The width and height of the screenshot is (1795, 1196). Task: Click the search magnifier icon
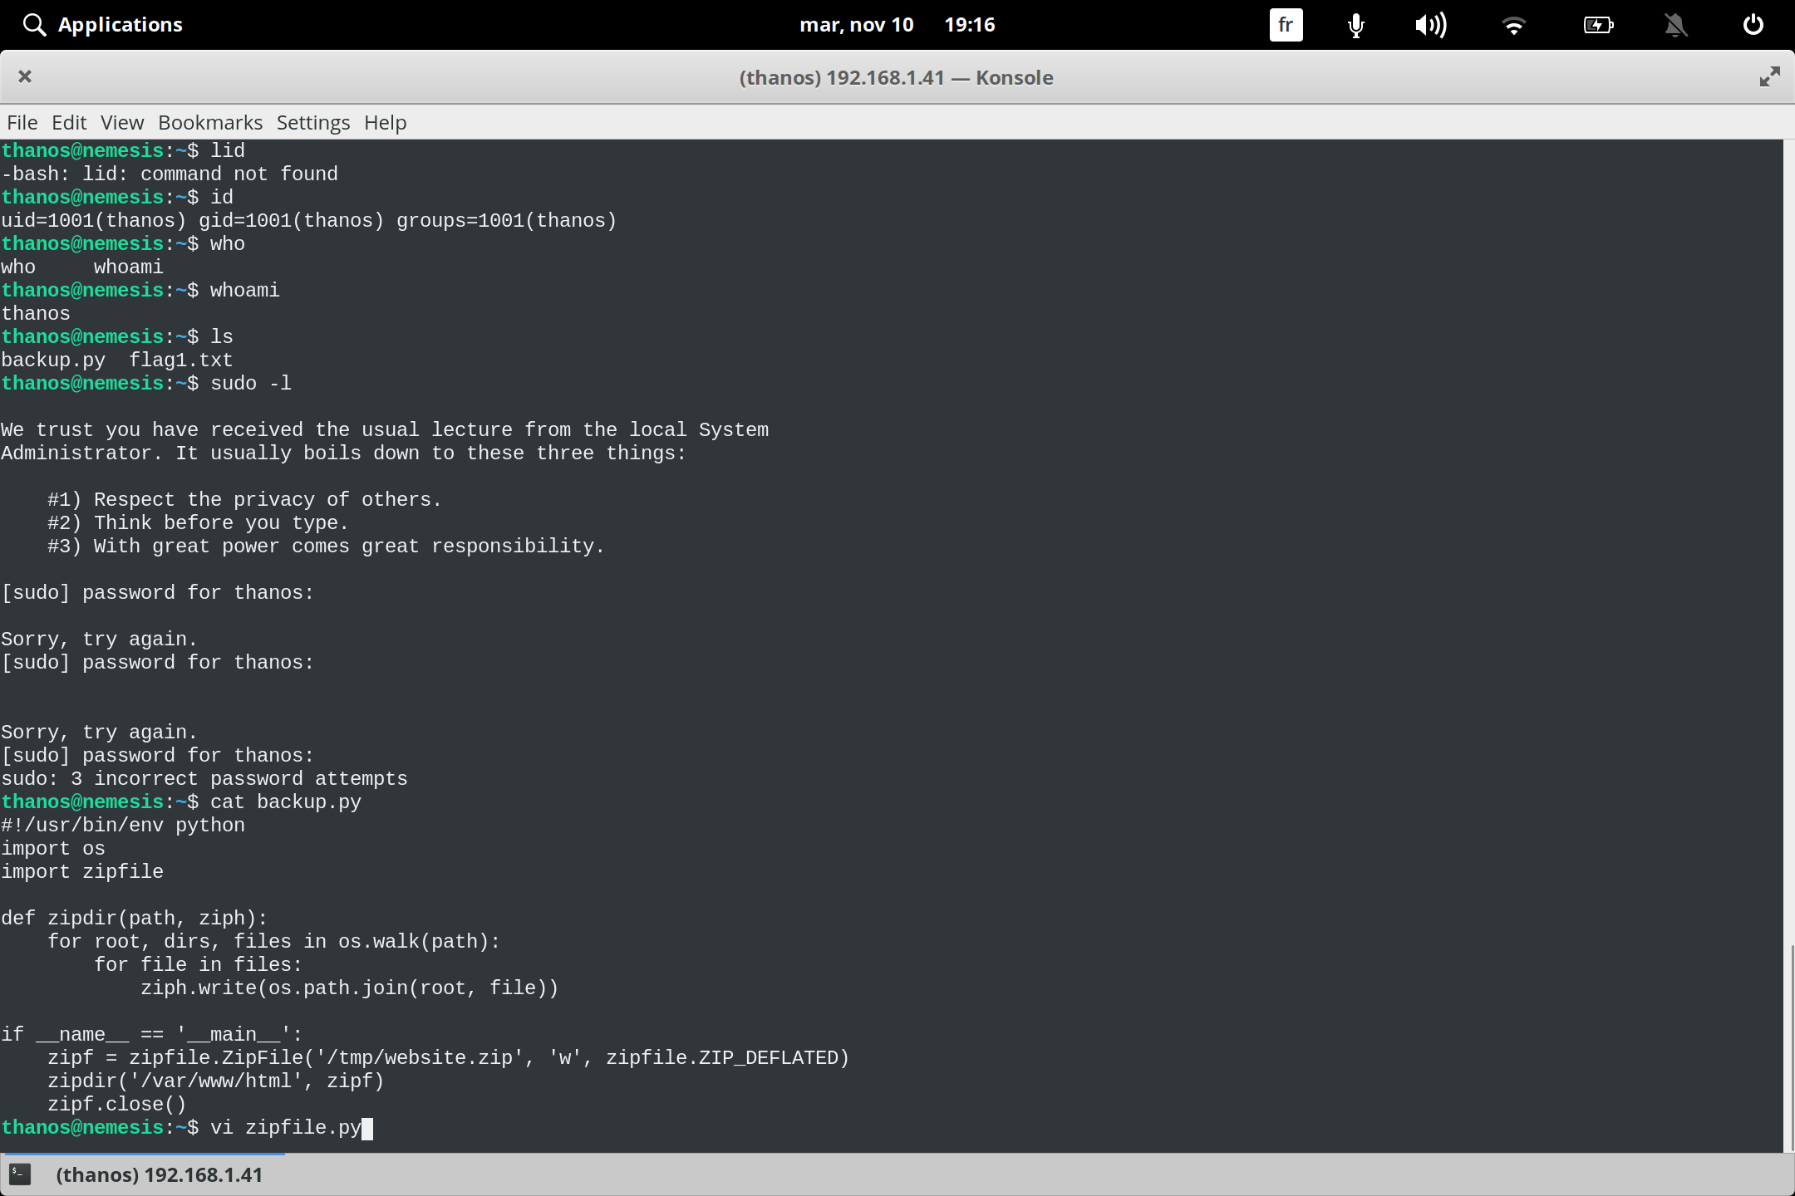click(34, 24)
